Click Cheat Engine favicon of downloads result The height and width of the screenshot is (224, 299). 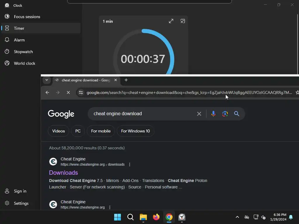53,162
